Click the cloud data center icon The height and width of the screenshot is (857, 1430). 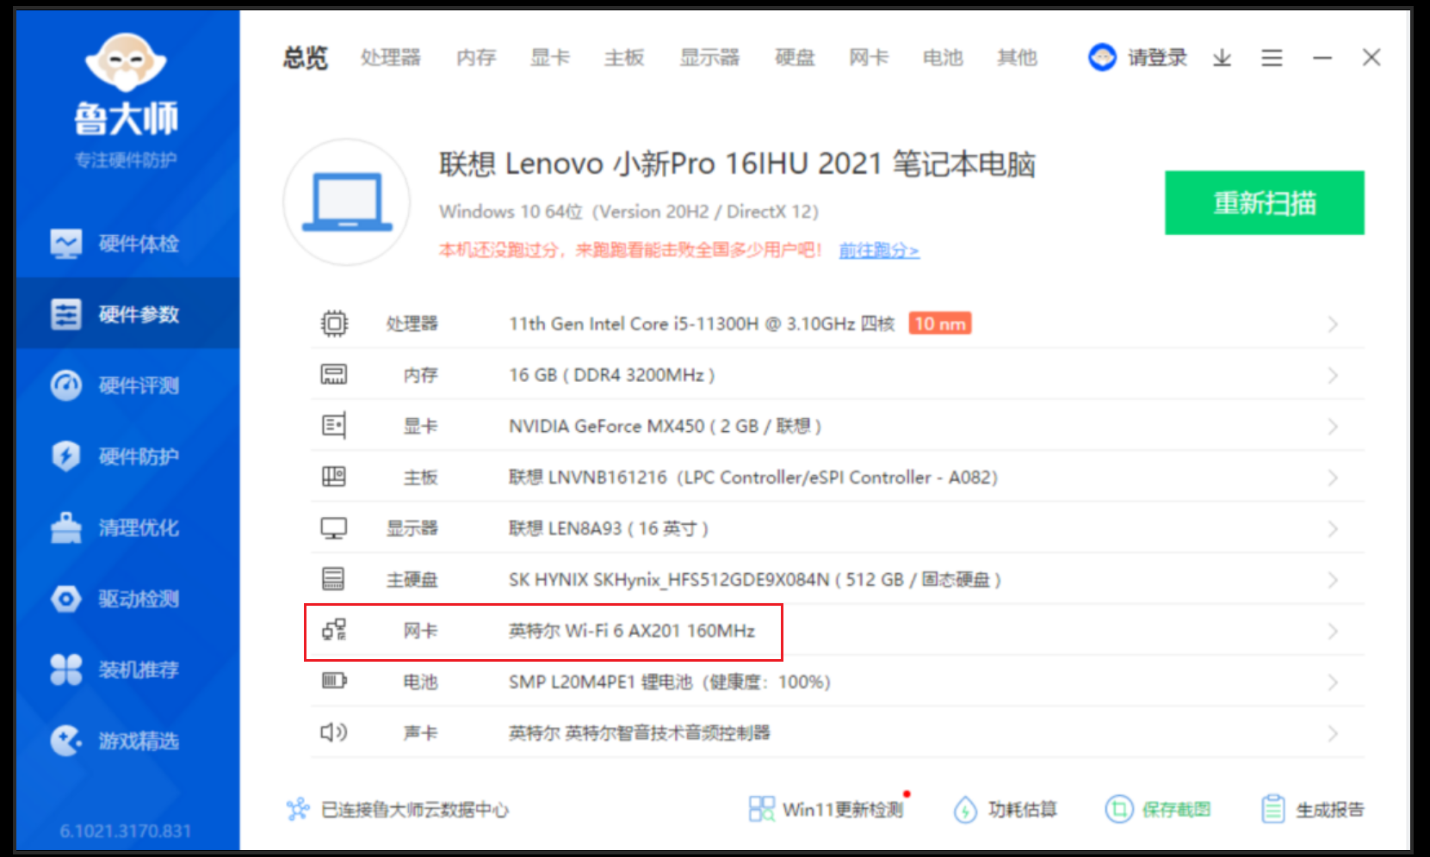[x=298, y=809]
